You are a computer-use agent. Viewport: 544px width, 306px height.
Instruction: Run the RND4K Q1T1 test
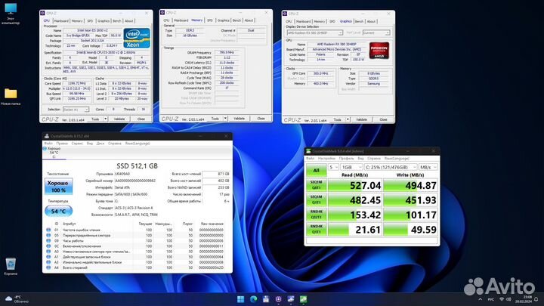[316, 230]
